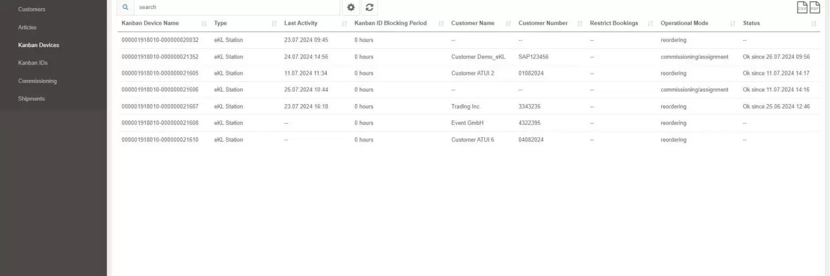Image resolution: width=830 pixels, height=276 pixels.
Task: Select the Event GmbH device row
Action: (x=469, y=123)
